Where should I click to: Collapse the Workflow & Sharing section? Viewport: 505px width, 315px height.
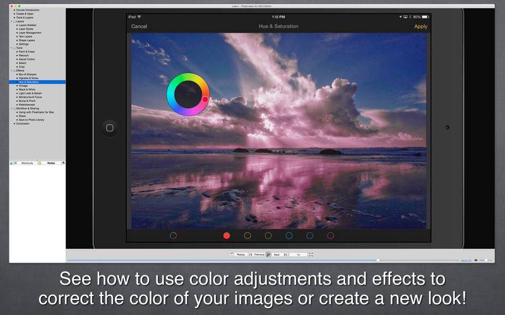click(11, 108)
